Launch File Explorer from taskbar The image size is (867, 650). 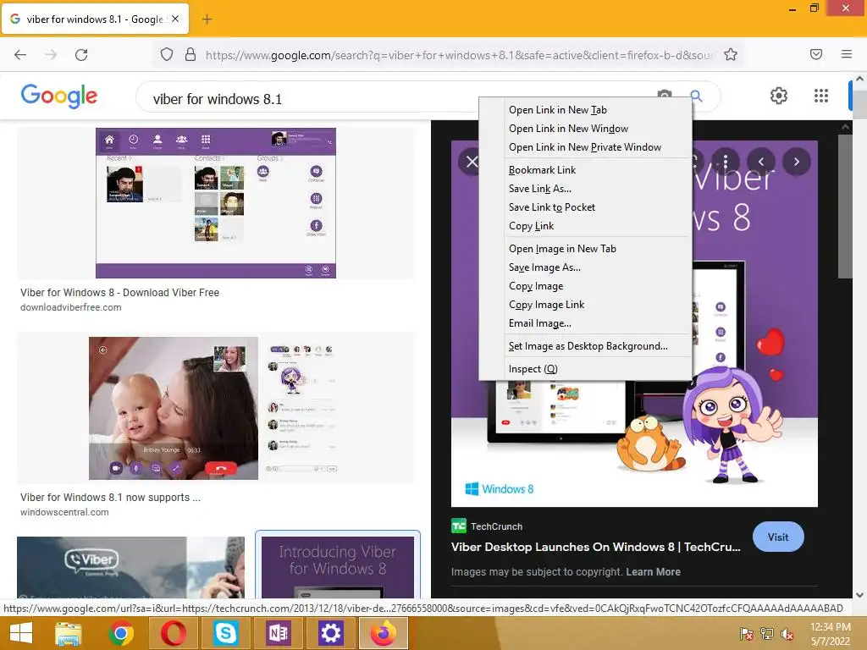(x=68, y=633)
